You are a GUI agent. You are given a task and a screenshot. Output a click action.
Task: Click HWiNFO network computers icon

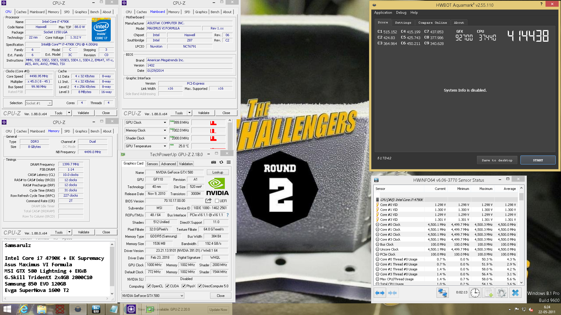(x=442, y=293)
